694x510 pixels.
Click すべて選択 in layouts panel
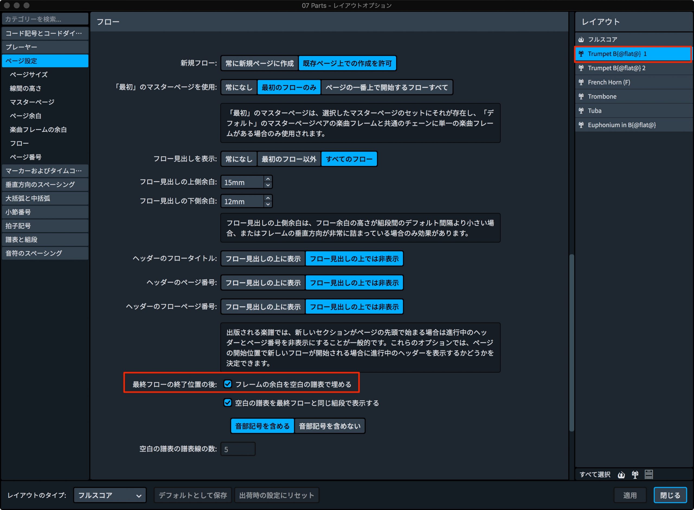coord(595,474)
